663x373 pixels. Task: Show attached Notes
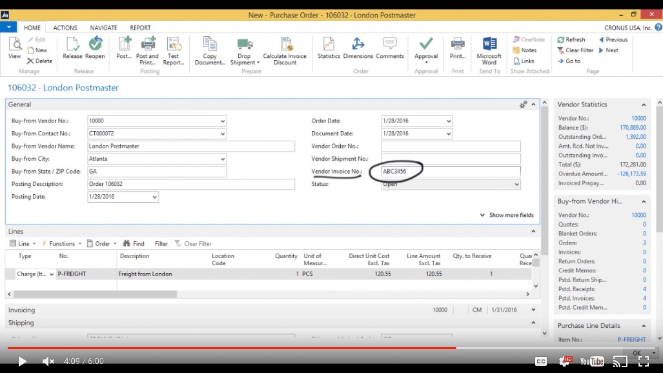[525, 50]
